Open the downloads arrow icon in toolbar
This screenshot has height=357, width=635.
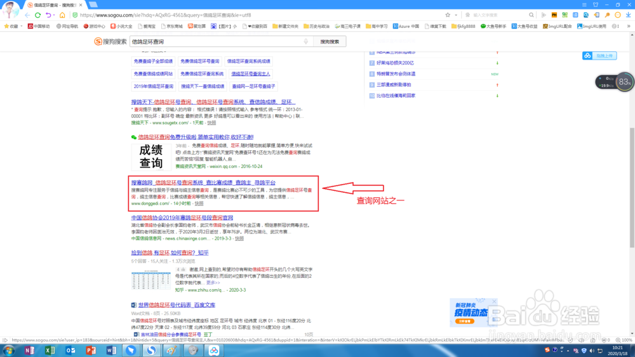pos(628,15)
